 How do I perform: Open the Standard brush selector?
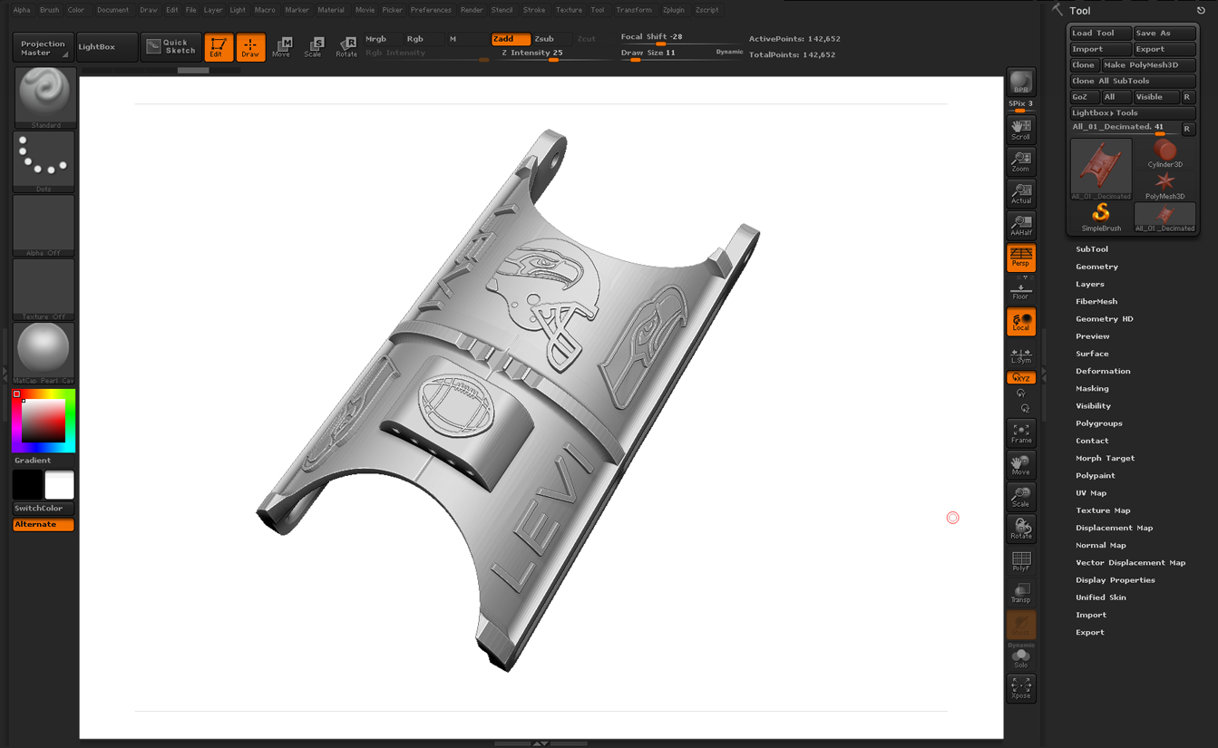(44, 98)
